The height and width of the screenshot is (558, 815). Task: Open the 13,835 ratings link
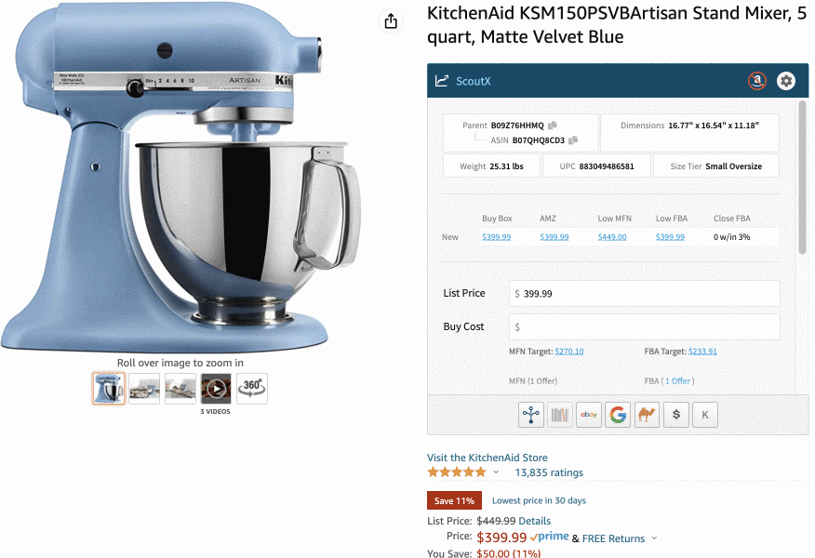pos(549,472)
